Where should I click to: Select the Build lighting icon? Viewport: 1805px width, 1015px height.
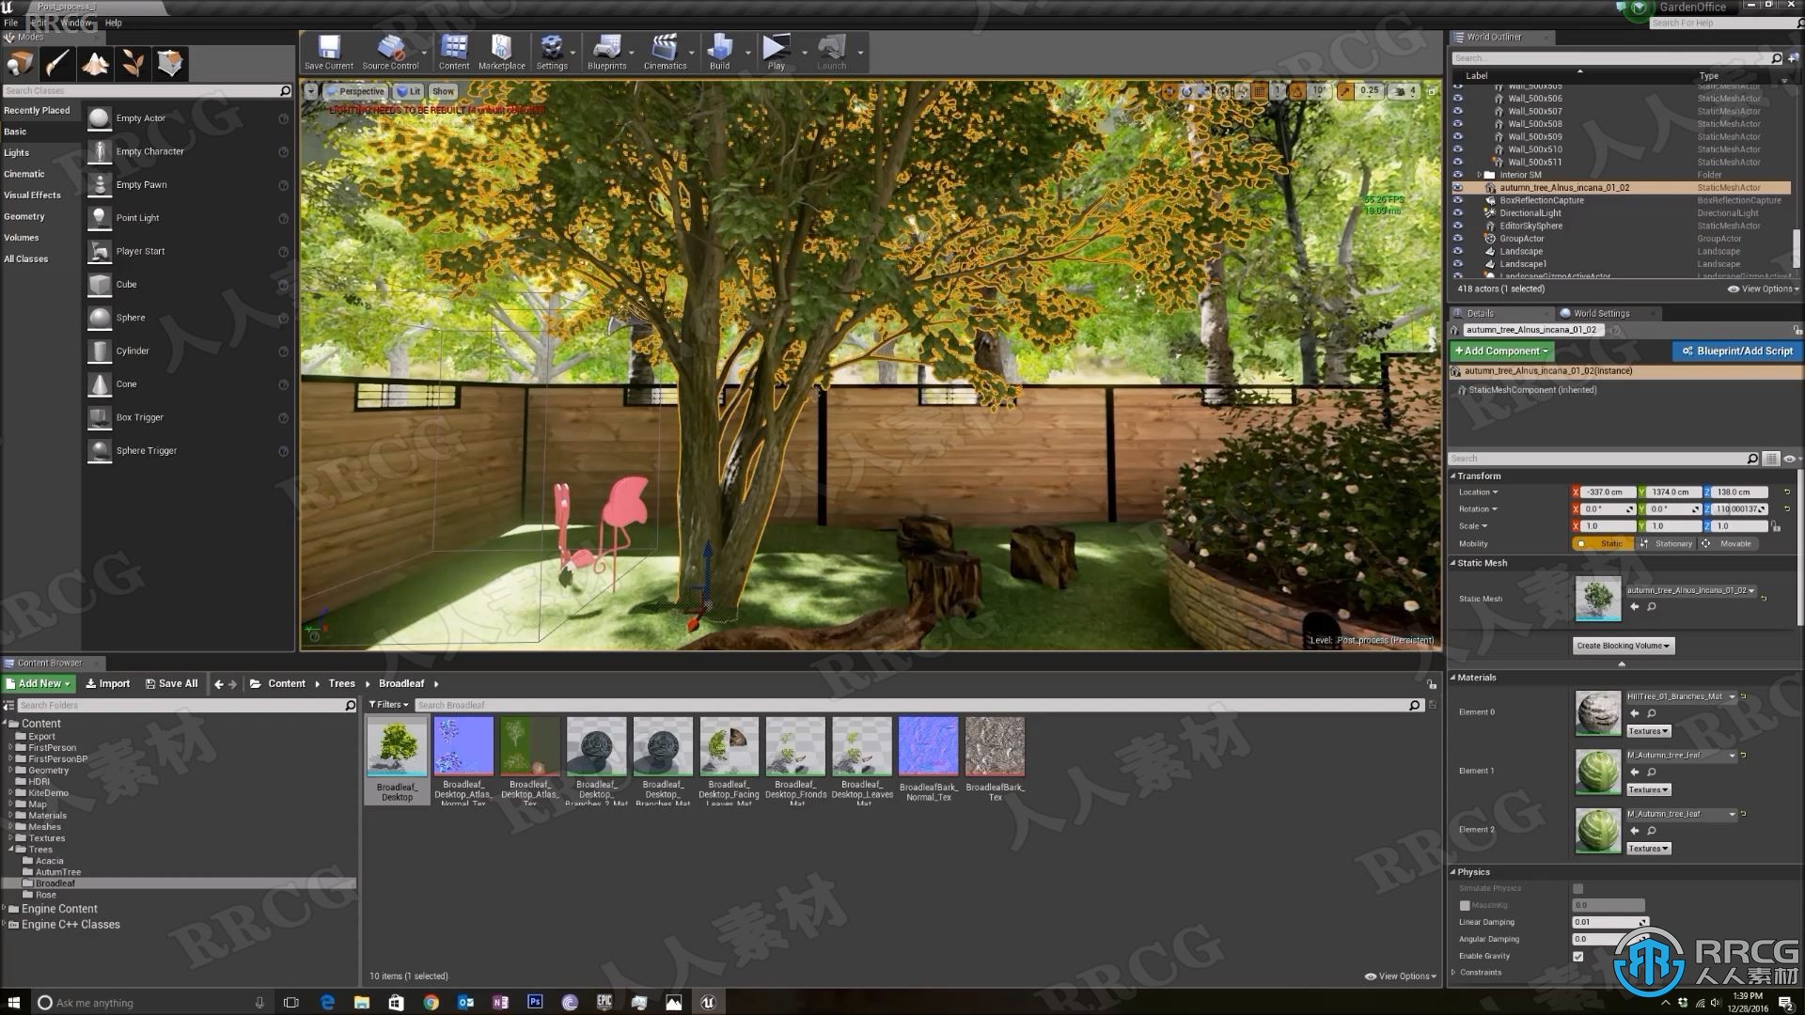pos(716,54)
